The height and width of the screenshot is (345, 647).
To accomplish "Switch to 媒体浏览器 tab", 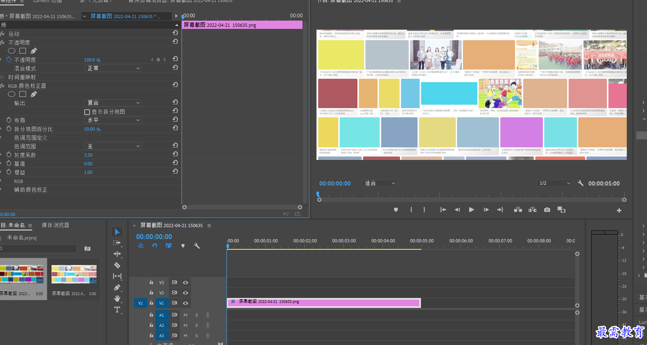I will click(55, 225).
